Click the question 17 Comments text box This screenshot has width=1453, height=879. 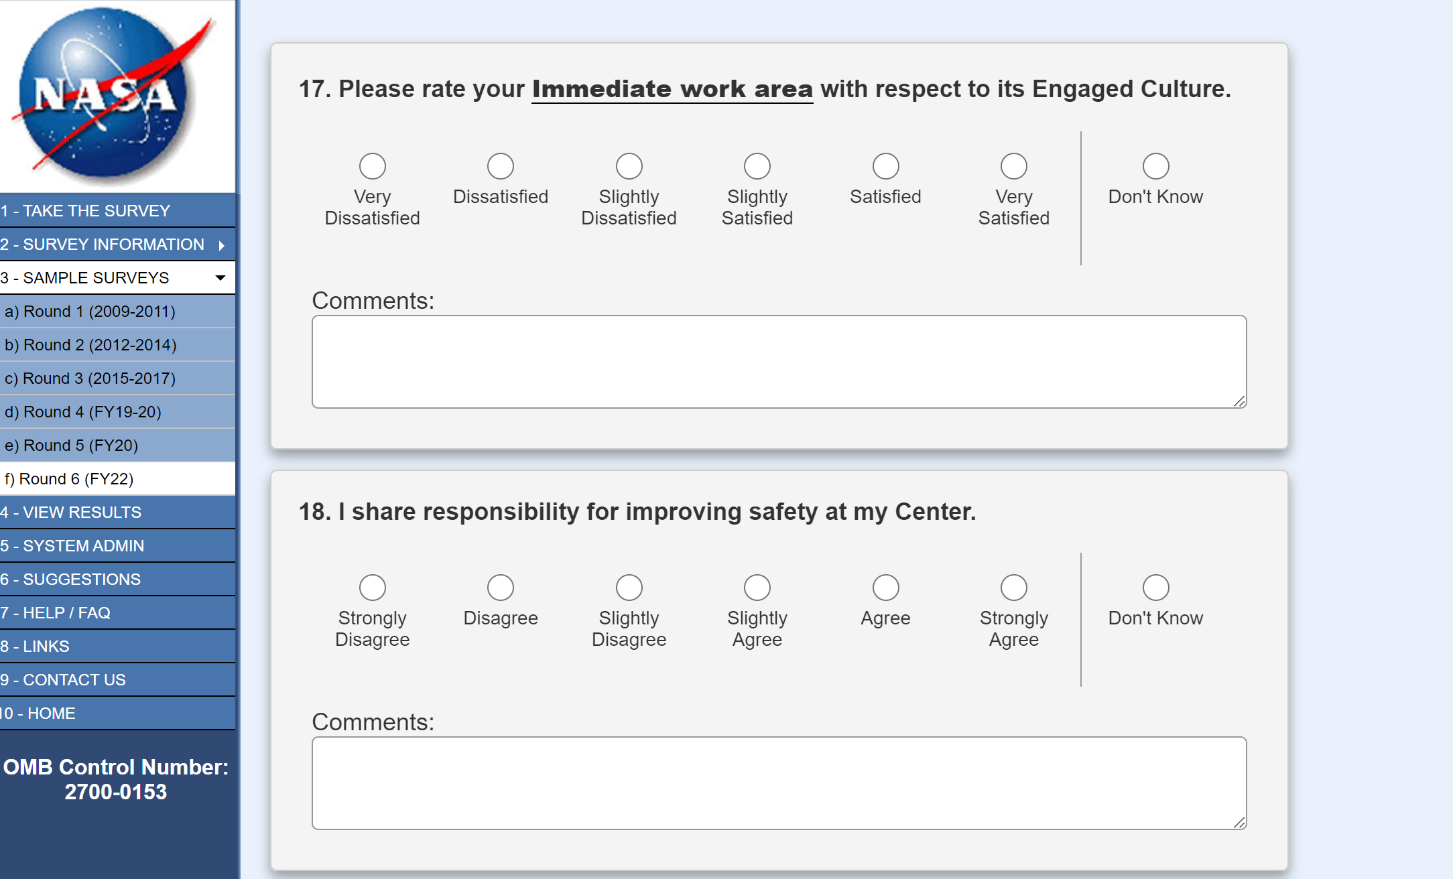coord(778,362)
